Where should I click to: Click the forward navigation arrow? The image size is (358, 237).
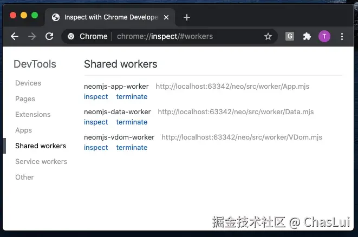click(x=32, y=36)
